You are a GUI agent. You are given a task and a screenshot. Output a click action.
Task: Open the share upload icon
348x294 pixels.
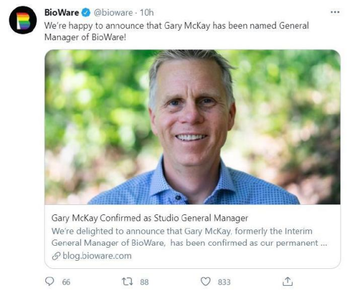[288, 281]
